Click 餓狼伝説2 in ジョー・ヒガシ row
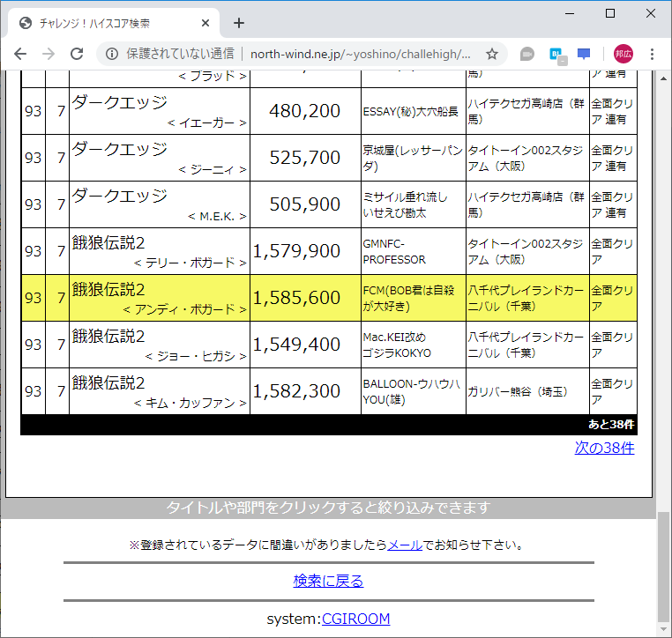The image size is (672, 638). 108,336
